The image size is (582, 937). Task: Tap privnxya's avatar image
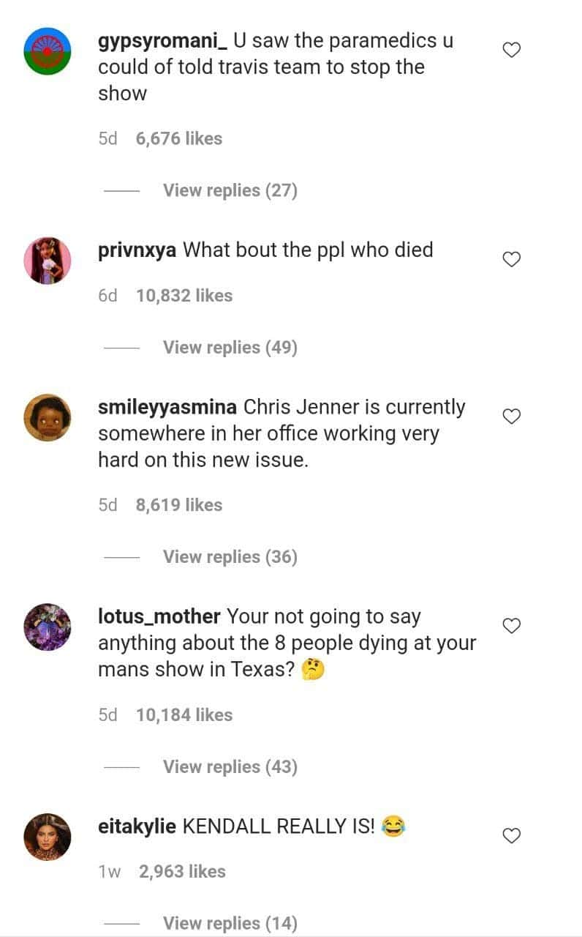pyautogui.click(x=48, y=260)
